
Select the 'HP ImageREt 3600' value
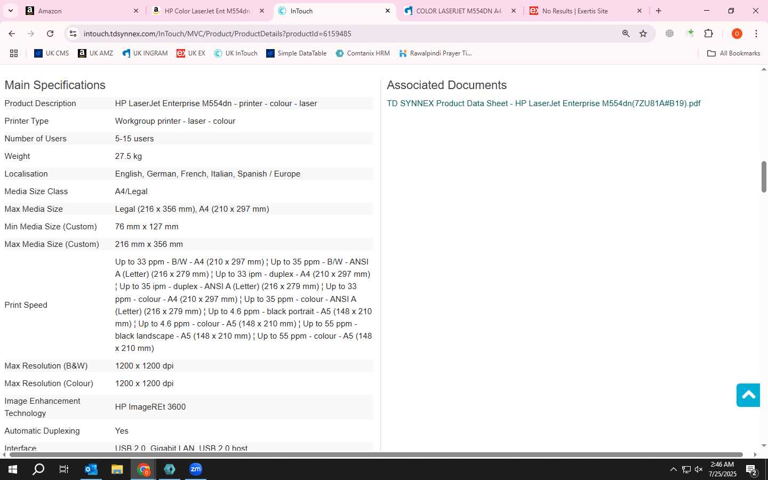click(150, 407)
